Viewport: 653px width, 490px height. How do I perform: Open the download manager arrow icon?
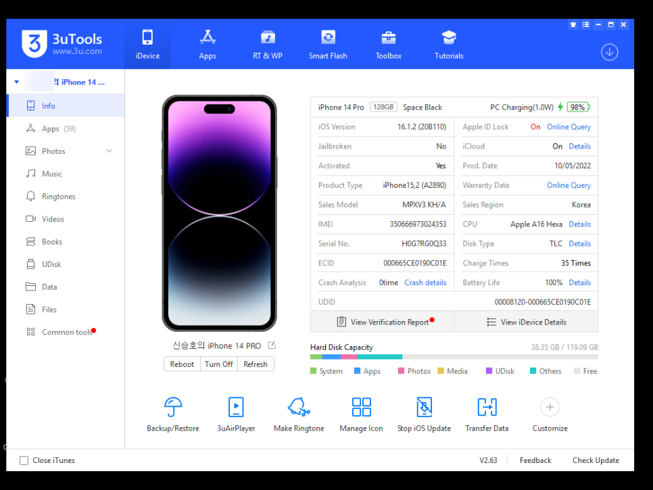click(x=609, y=52)
